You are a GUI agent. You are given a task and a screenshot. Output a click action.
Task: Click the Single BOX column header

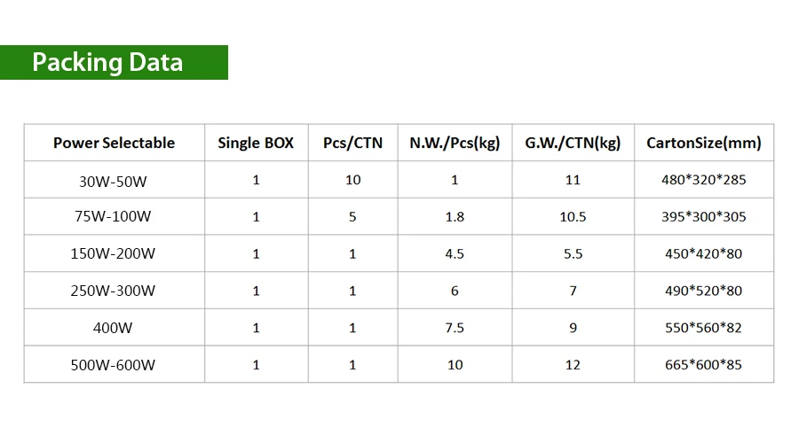[x=257, y=143]
